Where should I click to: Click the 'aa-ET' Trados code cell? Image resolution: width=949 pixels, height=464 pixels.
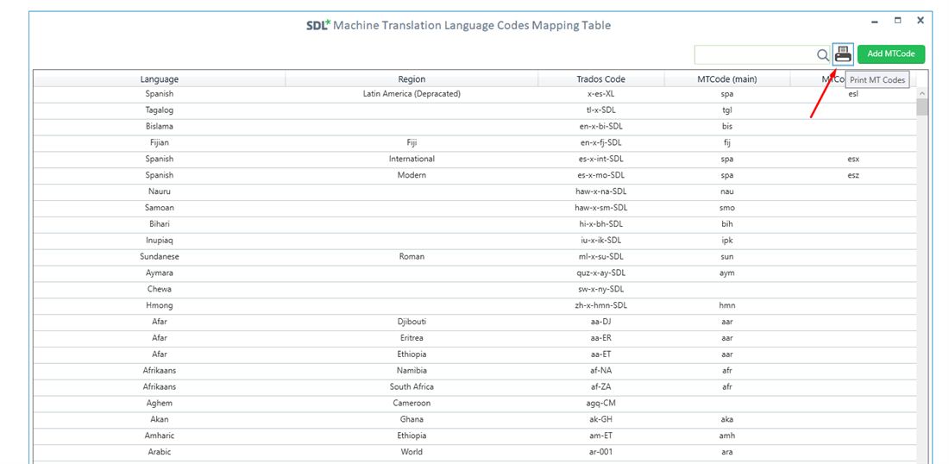pos(601,354)
